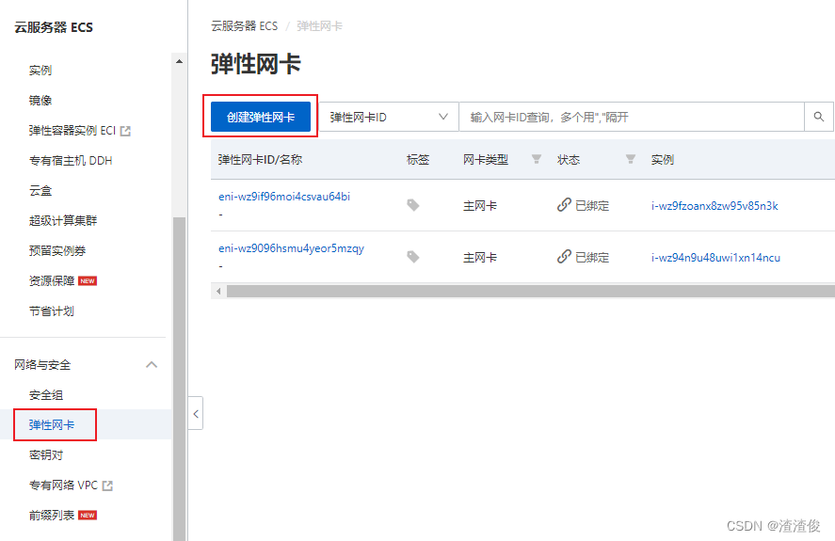
Task: Open ENI eni-wz9if96moi4csvau64bi details
Action: point(284,197)
